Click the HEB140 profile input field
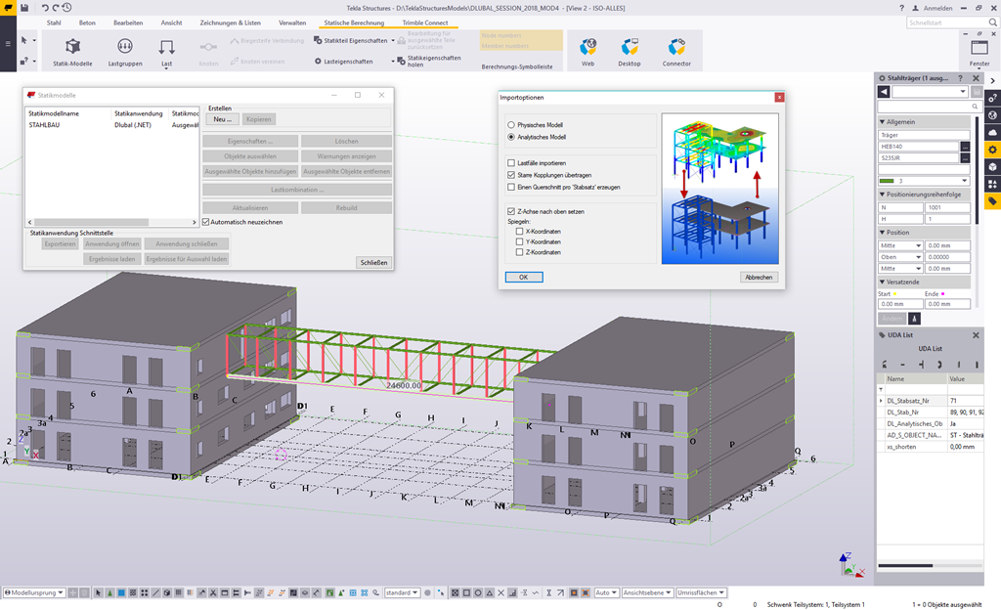 (921, 147)
